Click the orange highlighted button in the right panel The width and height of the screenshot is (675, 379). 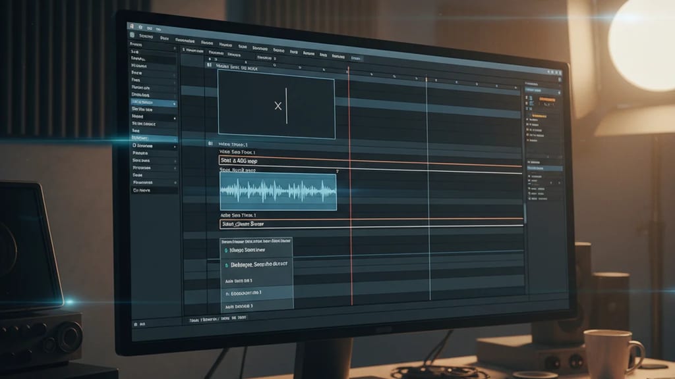548,100
